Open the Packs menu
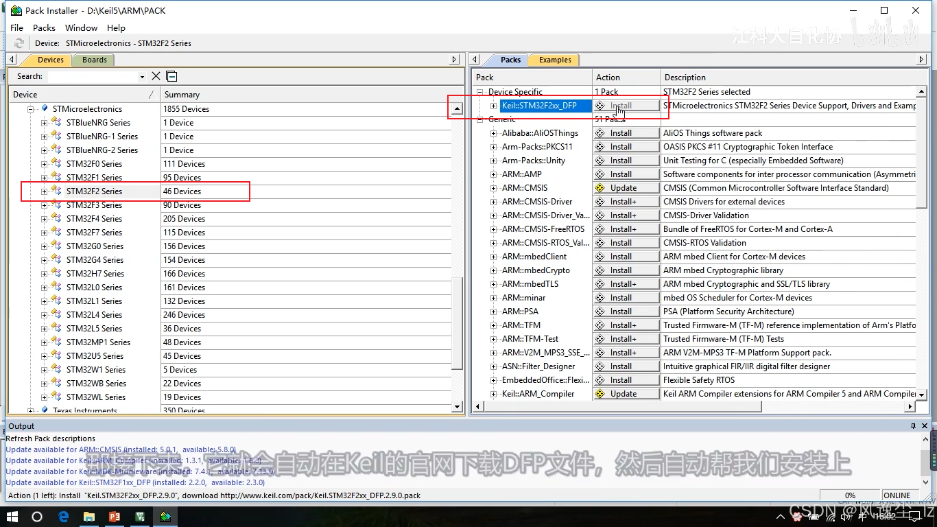This screenshot has height=527, width=937. click(x=44, y=27)
